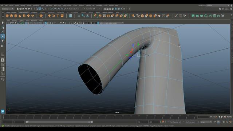Open the Mesh Display menu
The image size is (233, 131).
(x=67, y=5)
